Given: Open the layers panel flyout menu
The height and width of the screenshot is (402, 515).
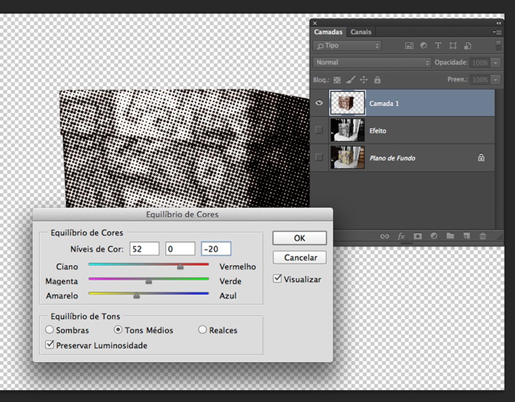Looking at the screenshot, I should (497, 32).
